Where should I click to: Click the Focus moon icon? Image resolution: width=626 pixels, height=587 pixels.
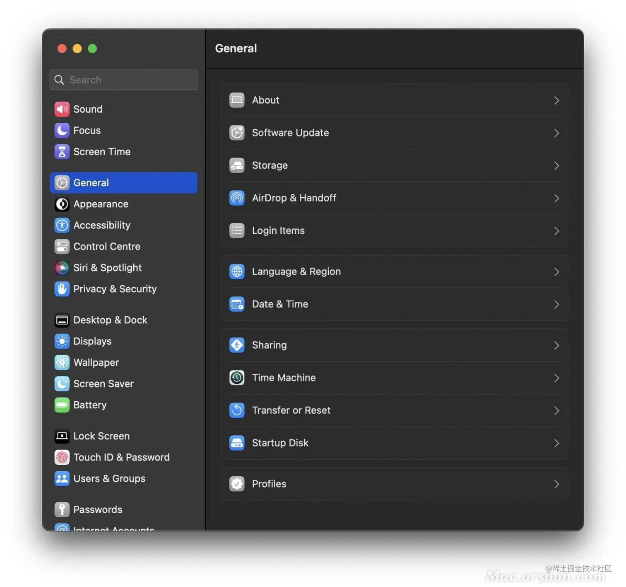pos(62,130)
